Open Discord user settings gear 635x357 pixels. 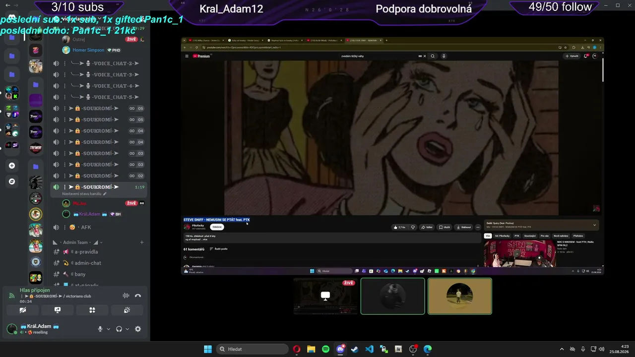tap(138, 329)
